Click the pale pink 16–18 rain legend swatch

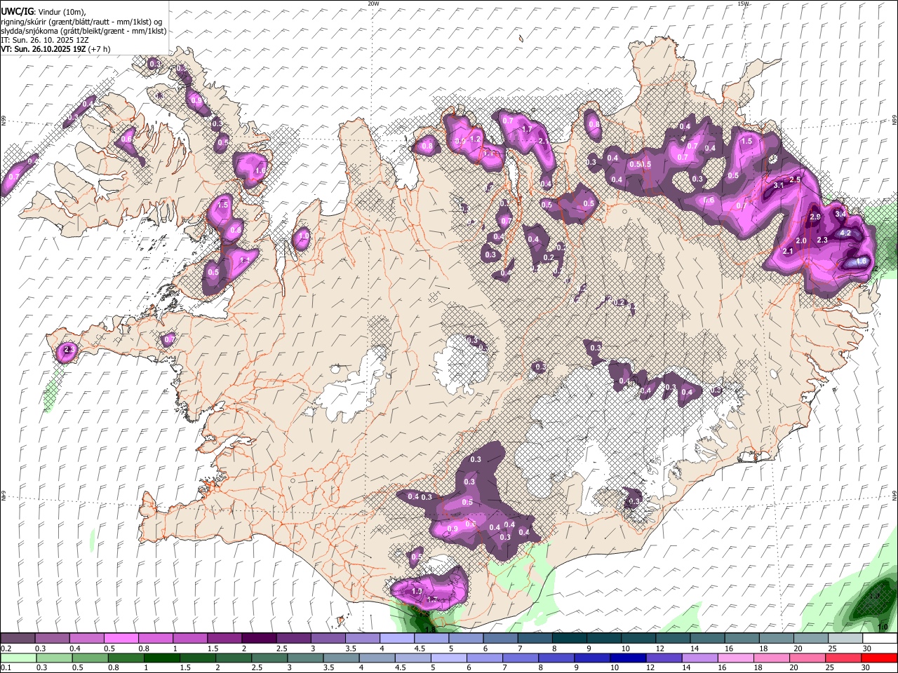tap(736, 658)
